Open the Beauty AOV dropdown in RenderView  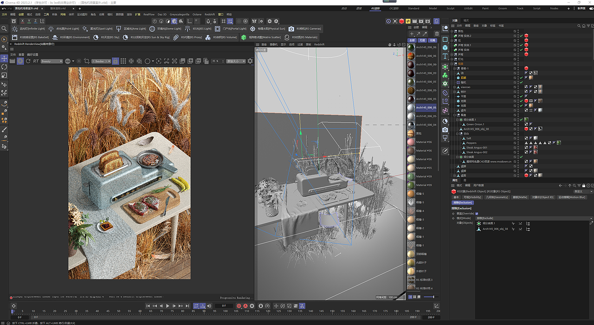[x=52, y=61]
